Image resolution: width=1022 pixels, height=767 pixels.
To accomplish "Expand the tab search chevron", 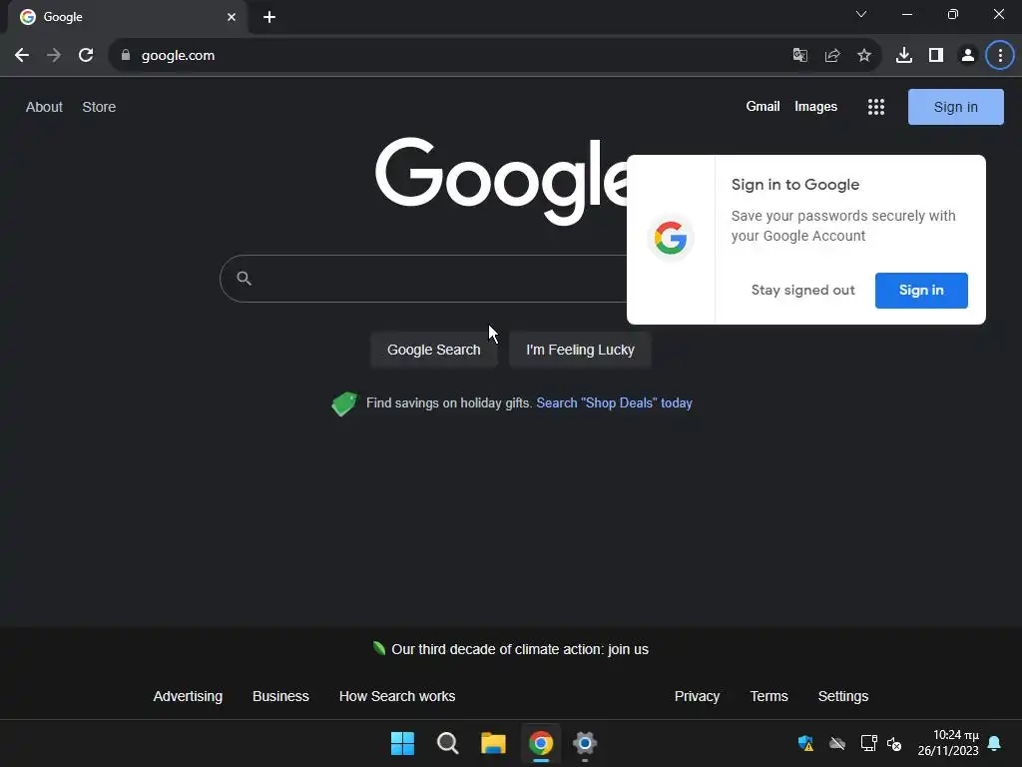I will [861, 14].
